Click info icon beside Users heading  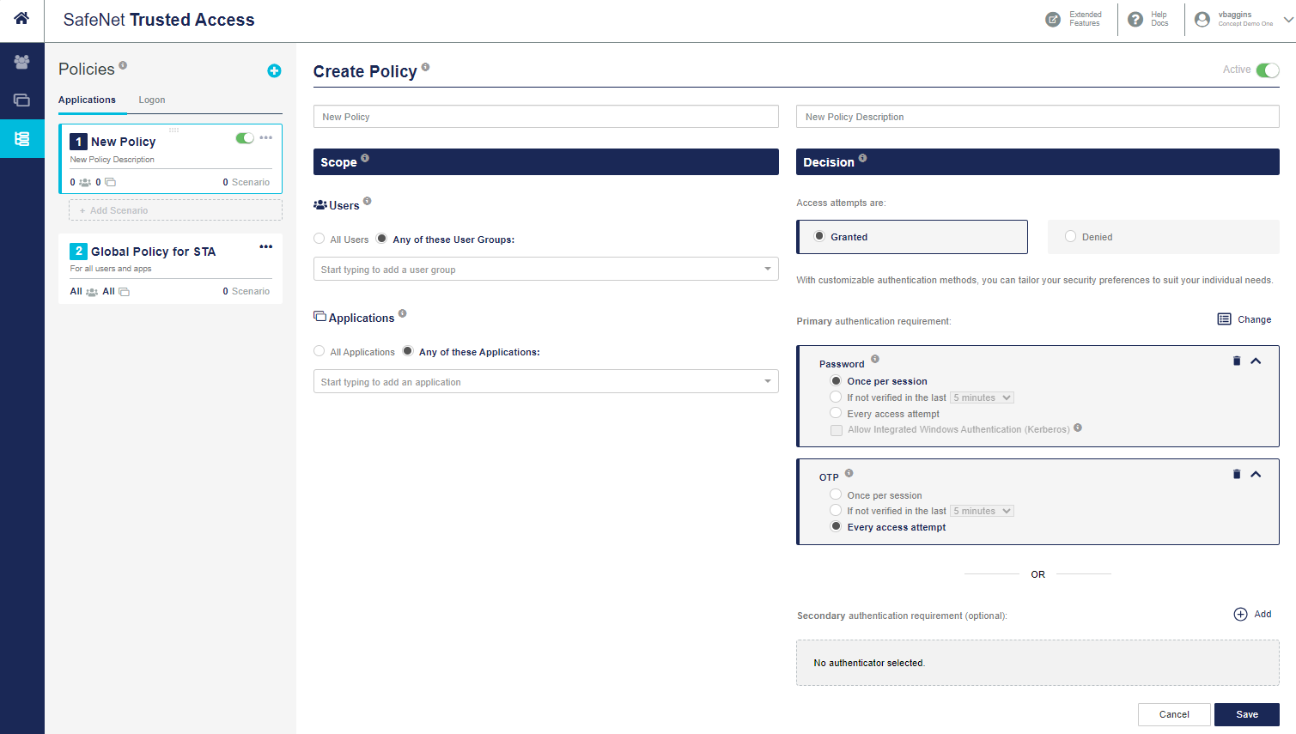point(367,201)
